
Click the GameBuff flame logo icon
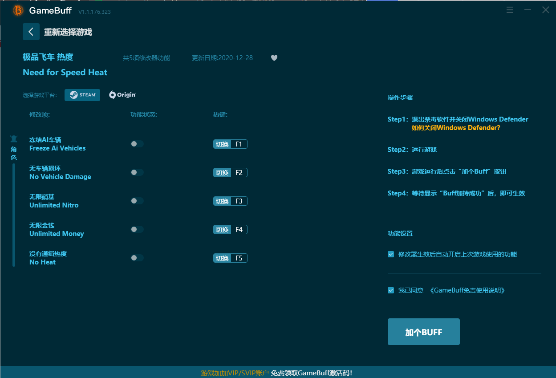click(18, 10)
